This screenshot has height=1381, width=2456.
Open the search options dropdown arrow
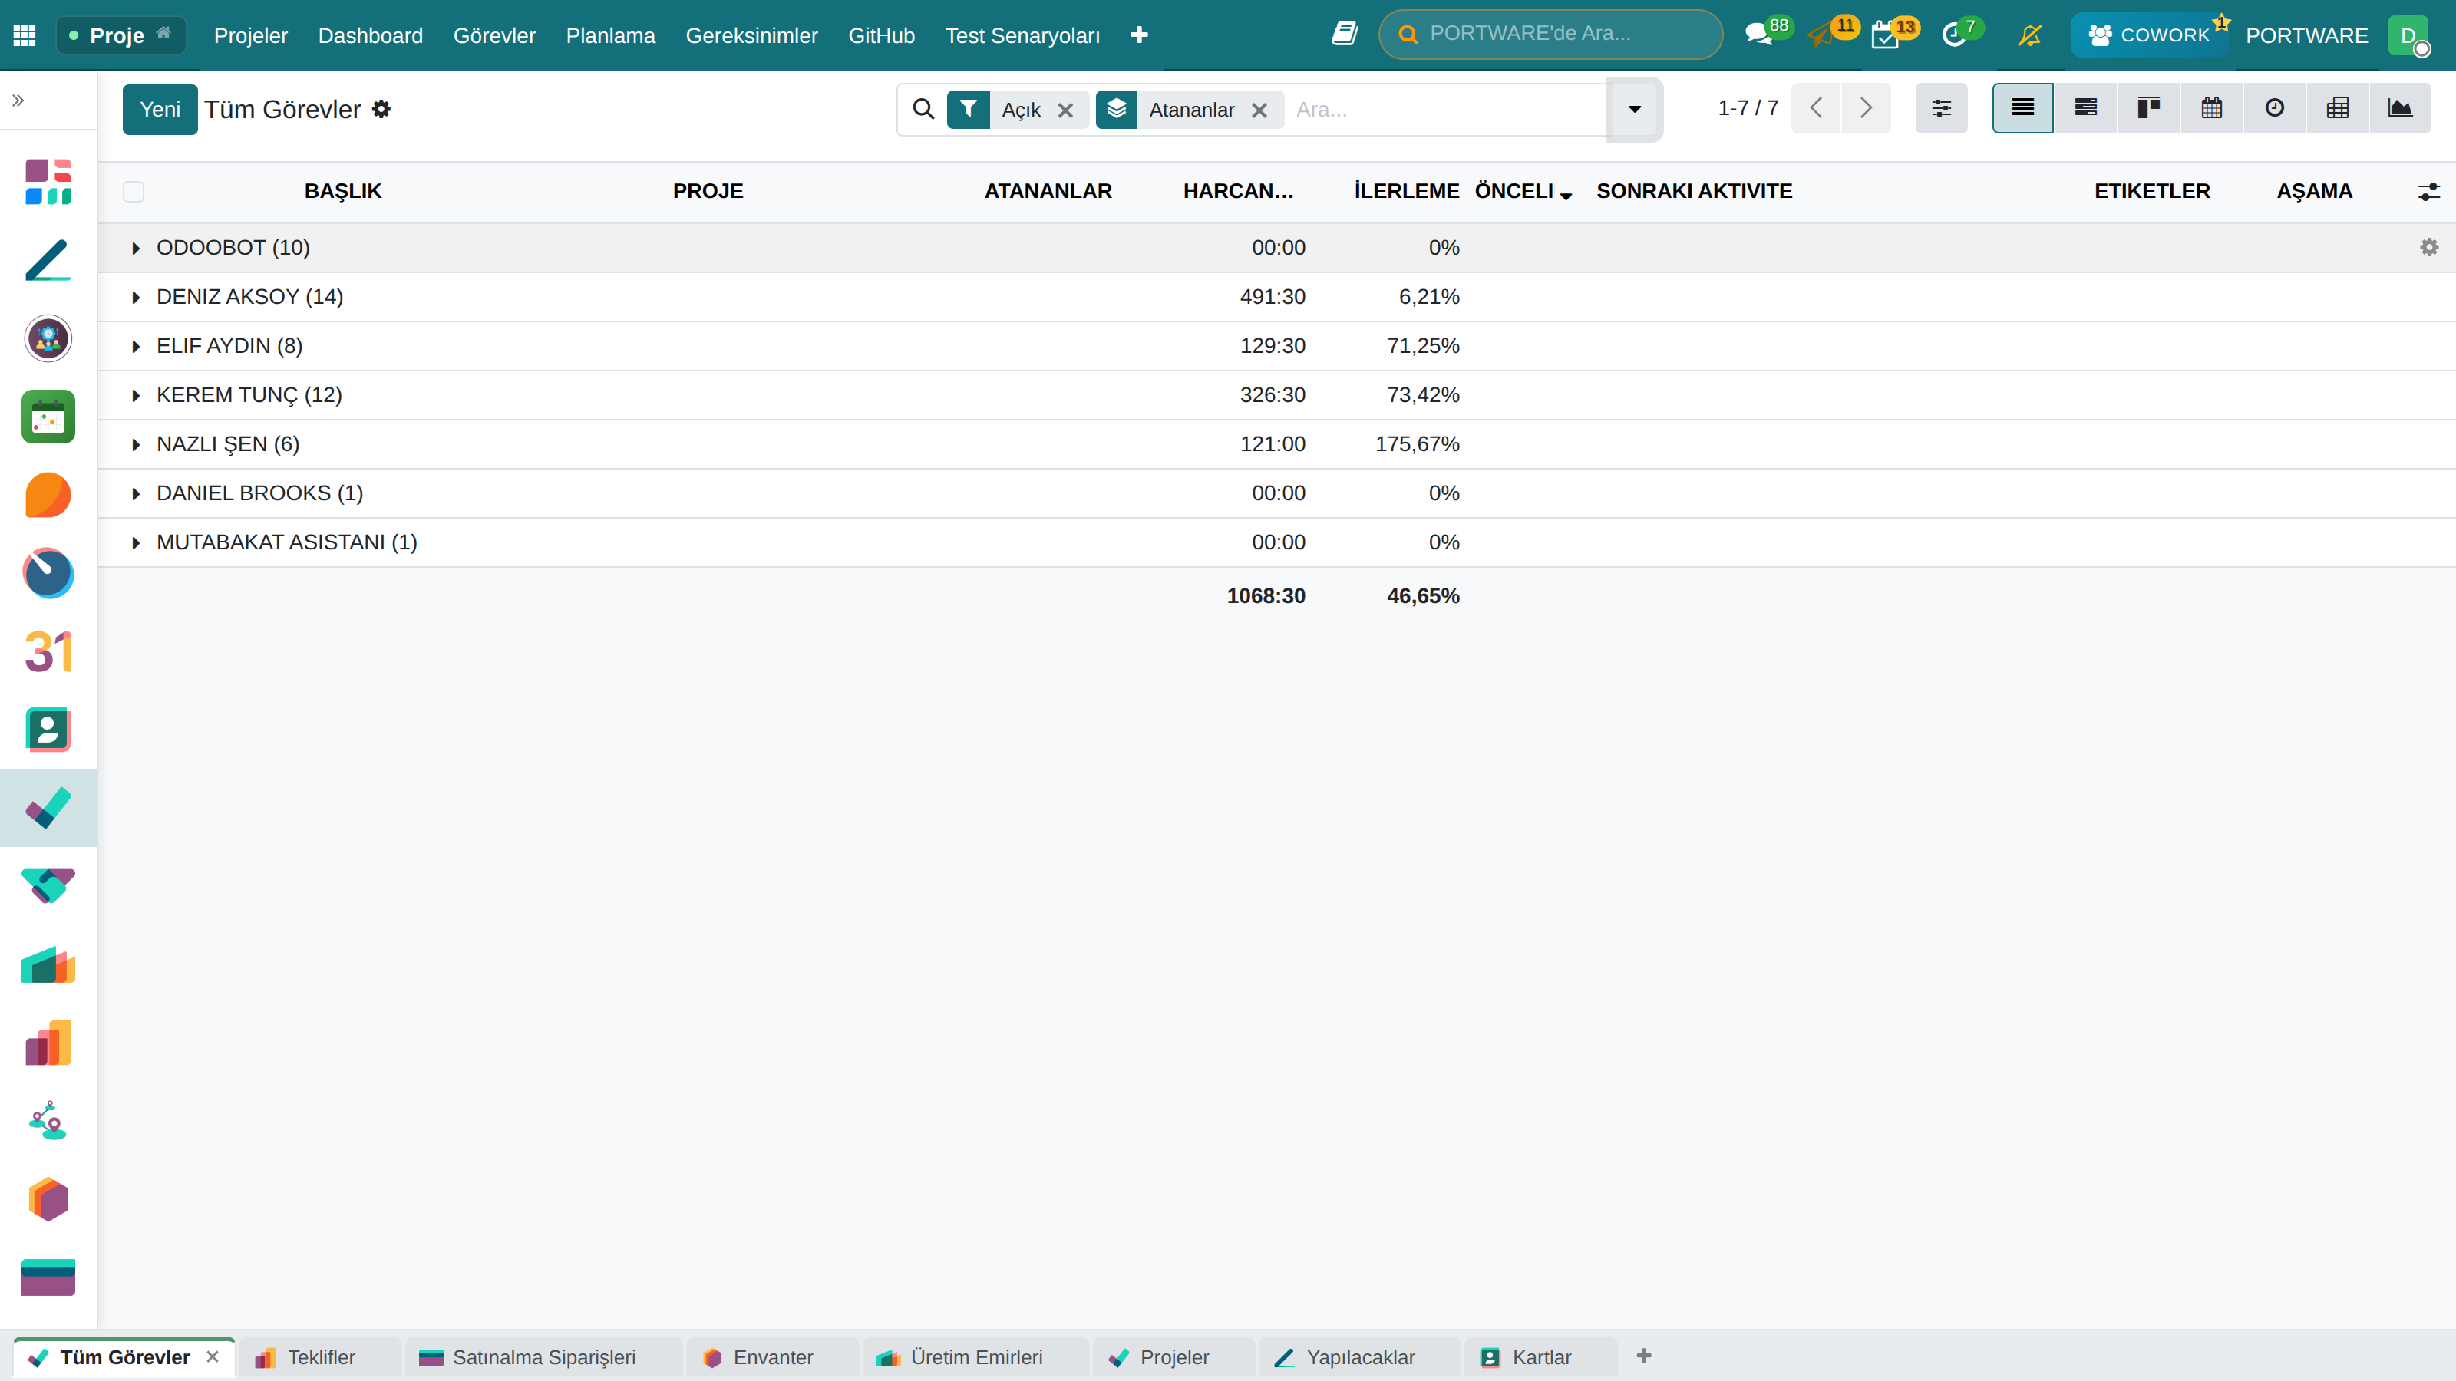coord(1634,110)
